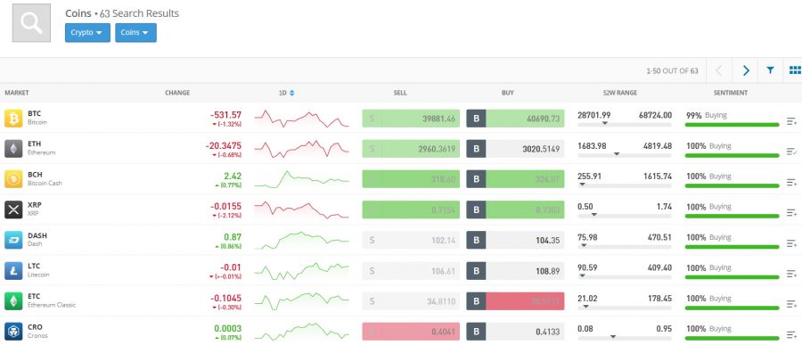
Task: Sell CRO at 0.4041
Action: (411, 332)
